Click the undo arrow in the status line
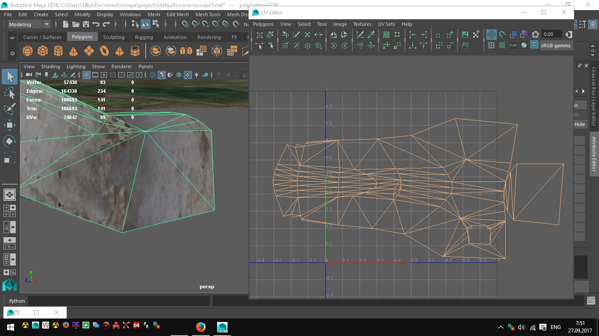 pos(96,24)
